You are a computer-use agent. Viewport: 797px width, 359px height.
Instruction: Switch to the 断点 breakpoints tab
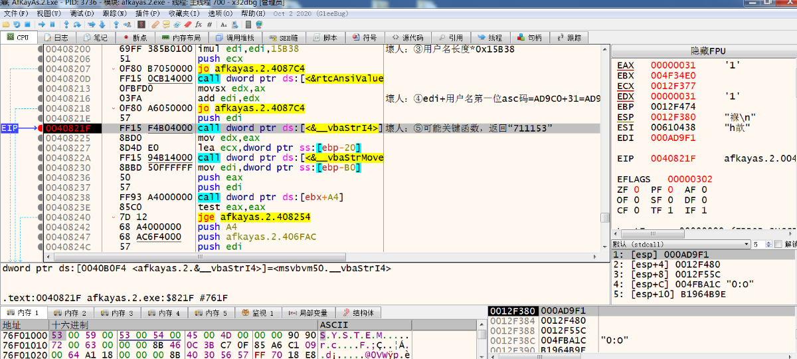[135, 38]
